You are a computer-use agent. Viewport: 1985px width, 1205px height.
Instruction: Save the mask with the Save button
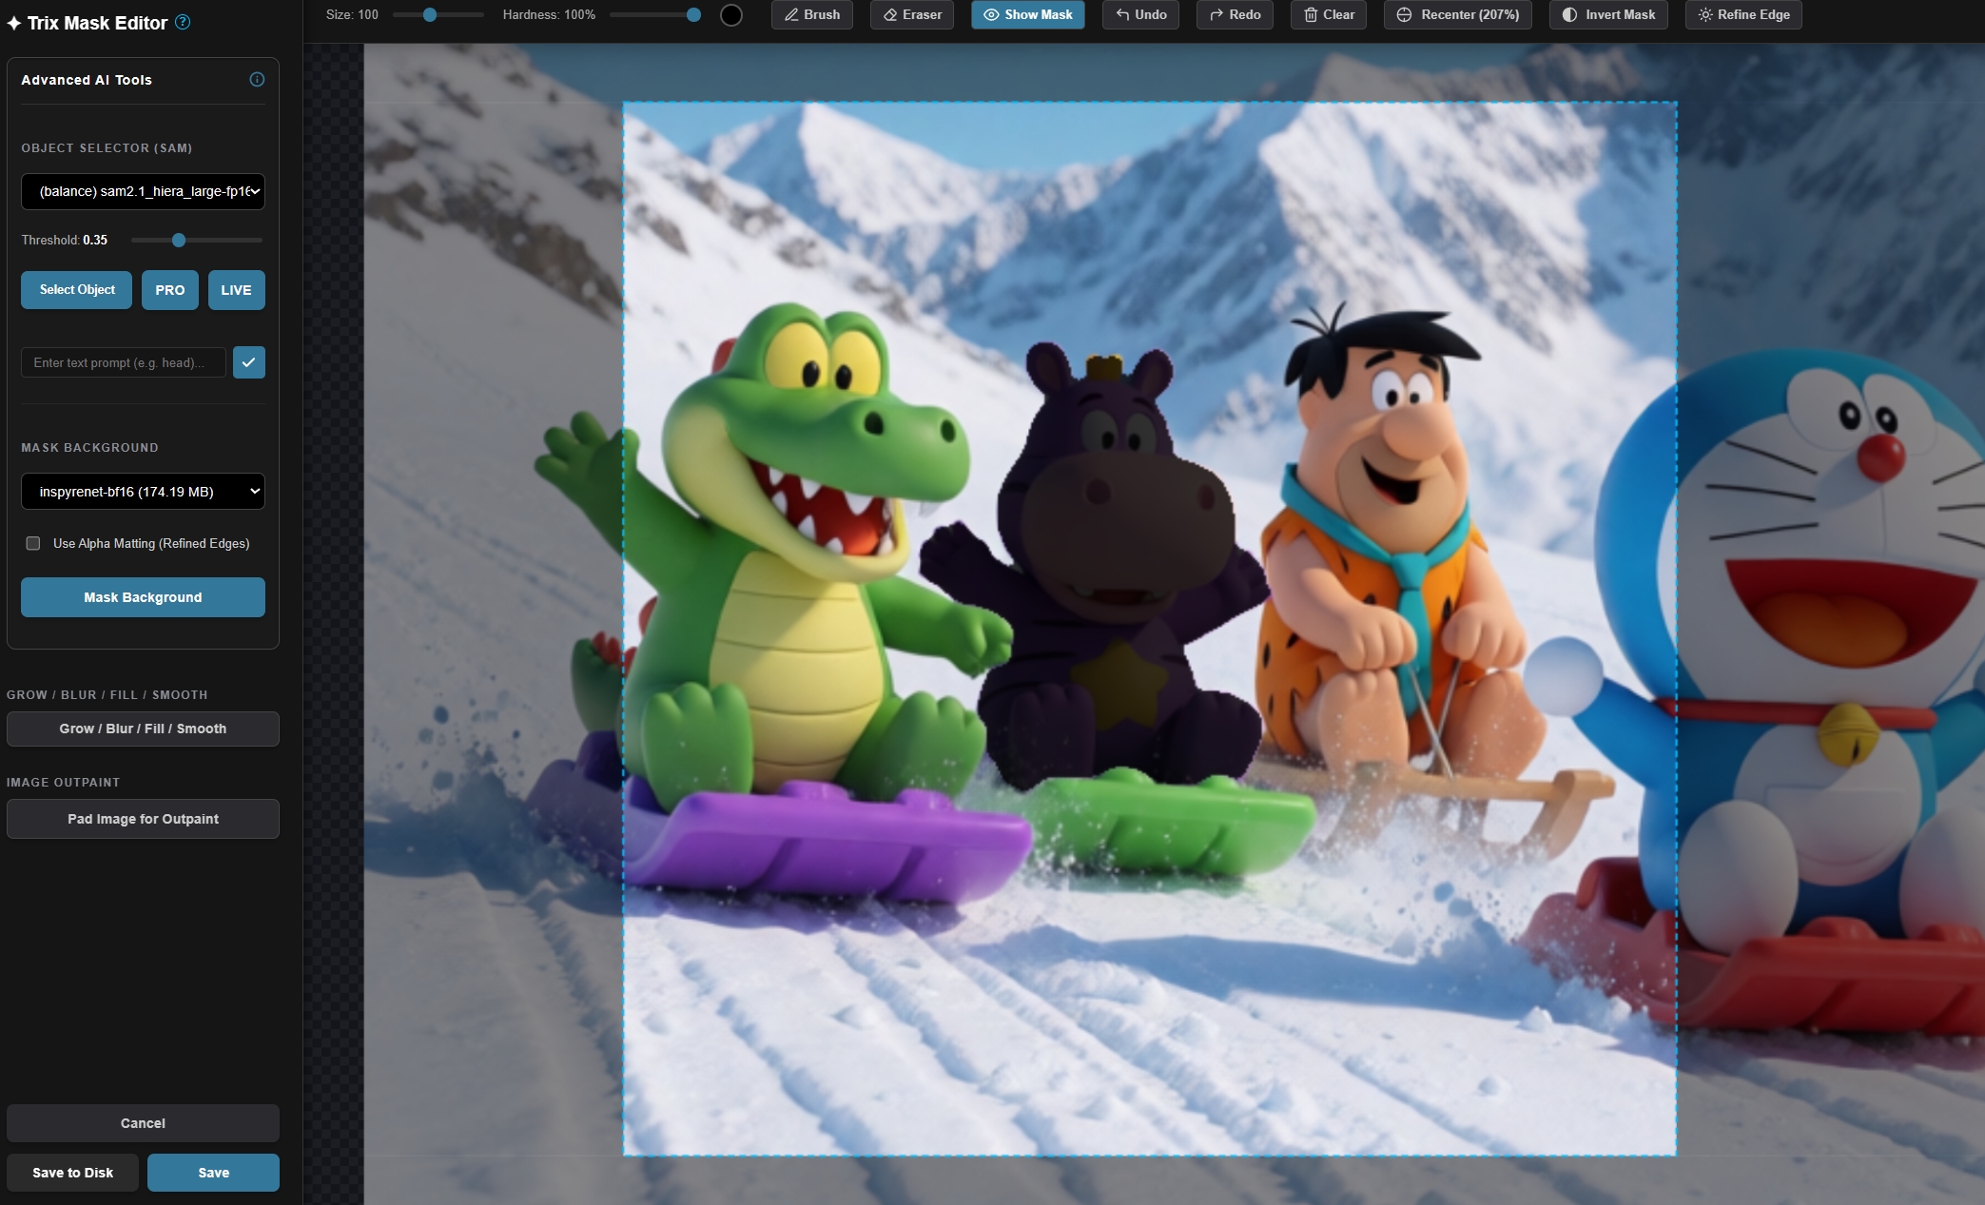(213, 1173)
